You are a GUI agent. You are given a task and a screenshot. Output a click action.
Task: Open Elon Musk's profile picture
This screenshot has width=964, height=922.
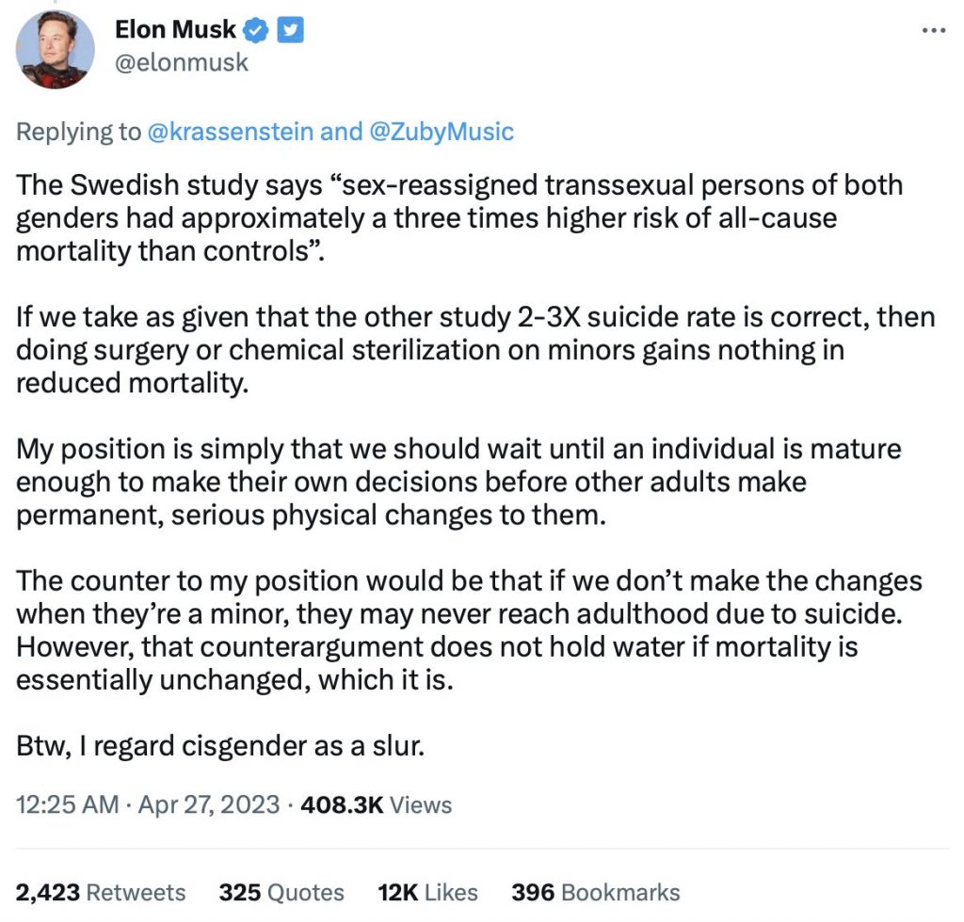(56, 50)
